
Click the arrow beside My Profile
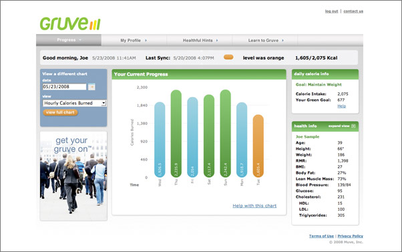[x=146, y=40]
